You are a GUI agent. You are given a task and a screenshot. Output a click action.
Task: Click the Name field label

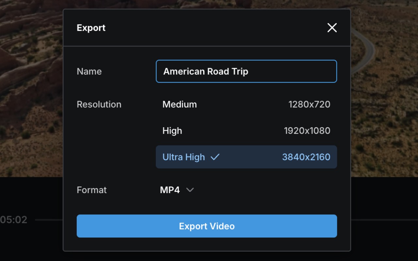pos(89,71)
